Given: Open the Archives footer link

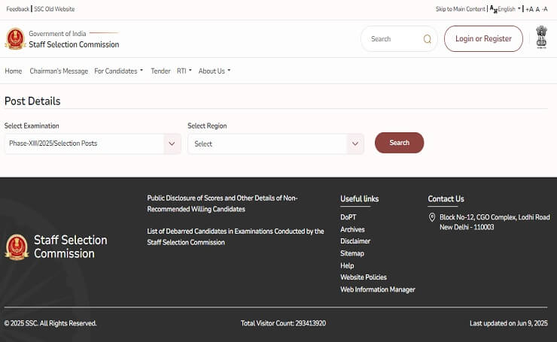Looking at the screenshot, I should (x=352, y=229).
